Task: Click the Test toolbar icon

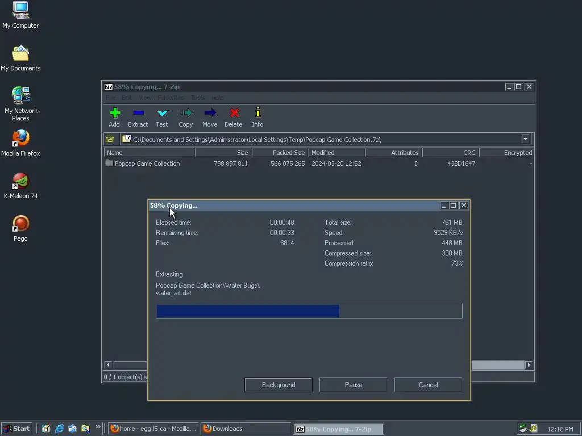Action: [x=162, y=117]
